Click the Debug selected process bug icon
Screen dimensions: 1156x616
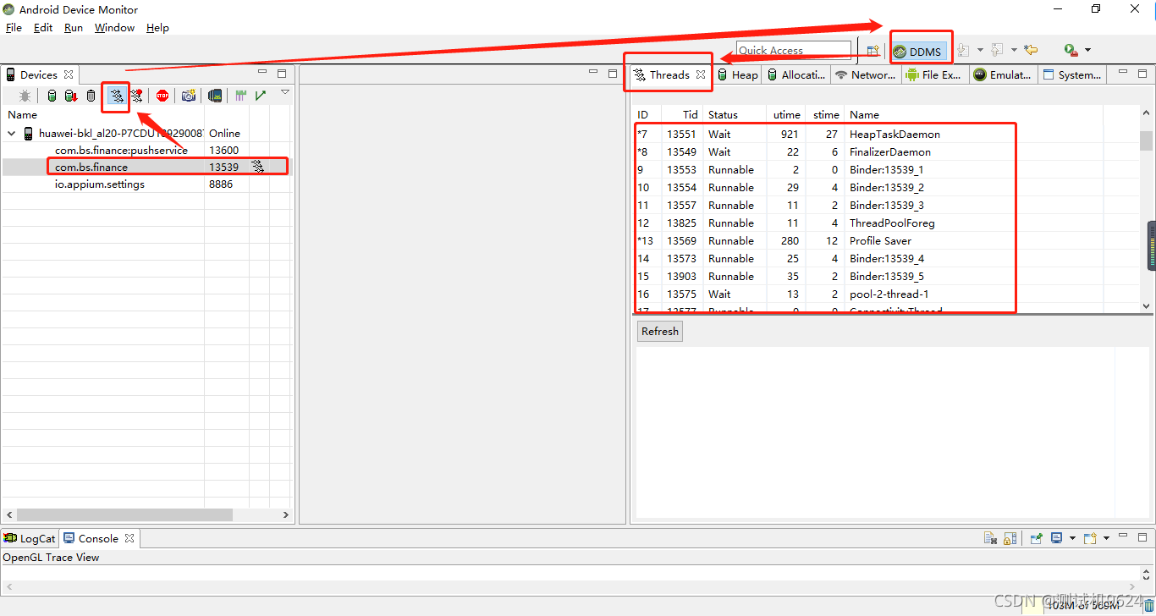click(x=25, y=96)
